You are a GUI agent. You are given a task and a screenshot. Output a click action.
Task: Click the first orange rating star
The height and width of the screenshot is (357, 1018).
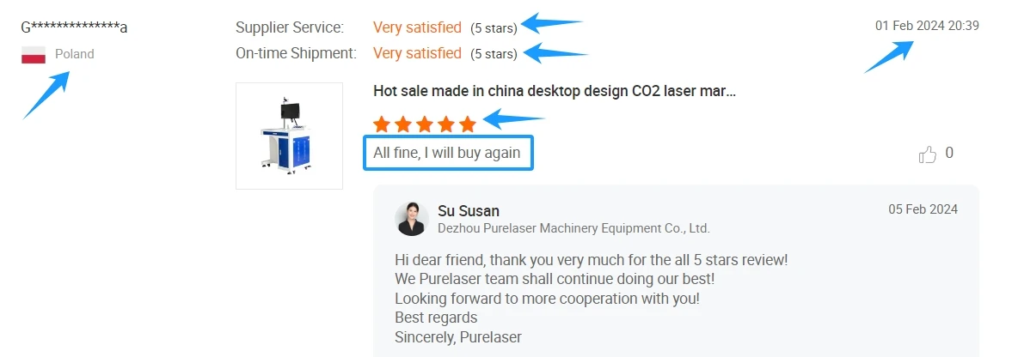tap(382, 124)
